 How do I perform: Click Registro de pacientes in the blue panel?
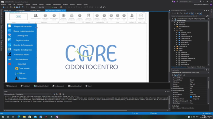point(23,26)
